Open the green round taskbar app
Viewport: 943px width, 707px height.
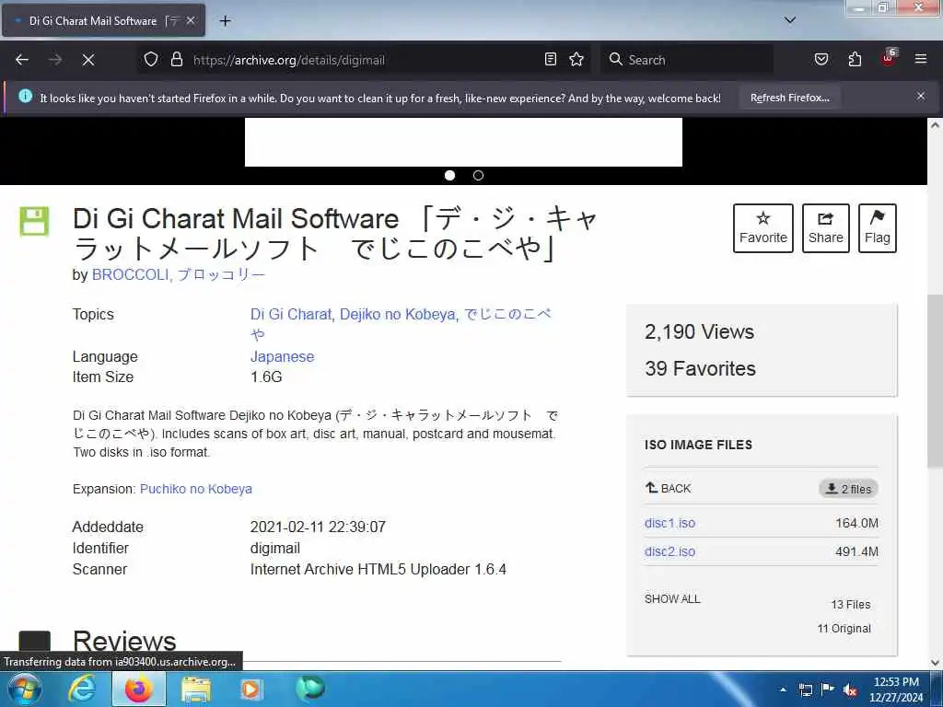[309, 689]
